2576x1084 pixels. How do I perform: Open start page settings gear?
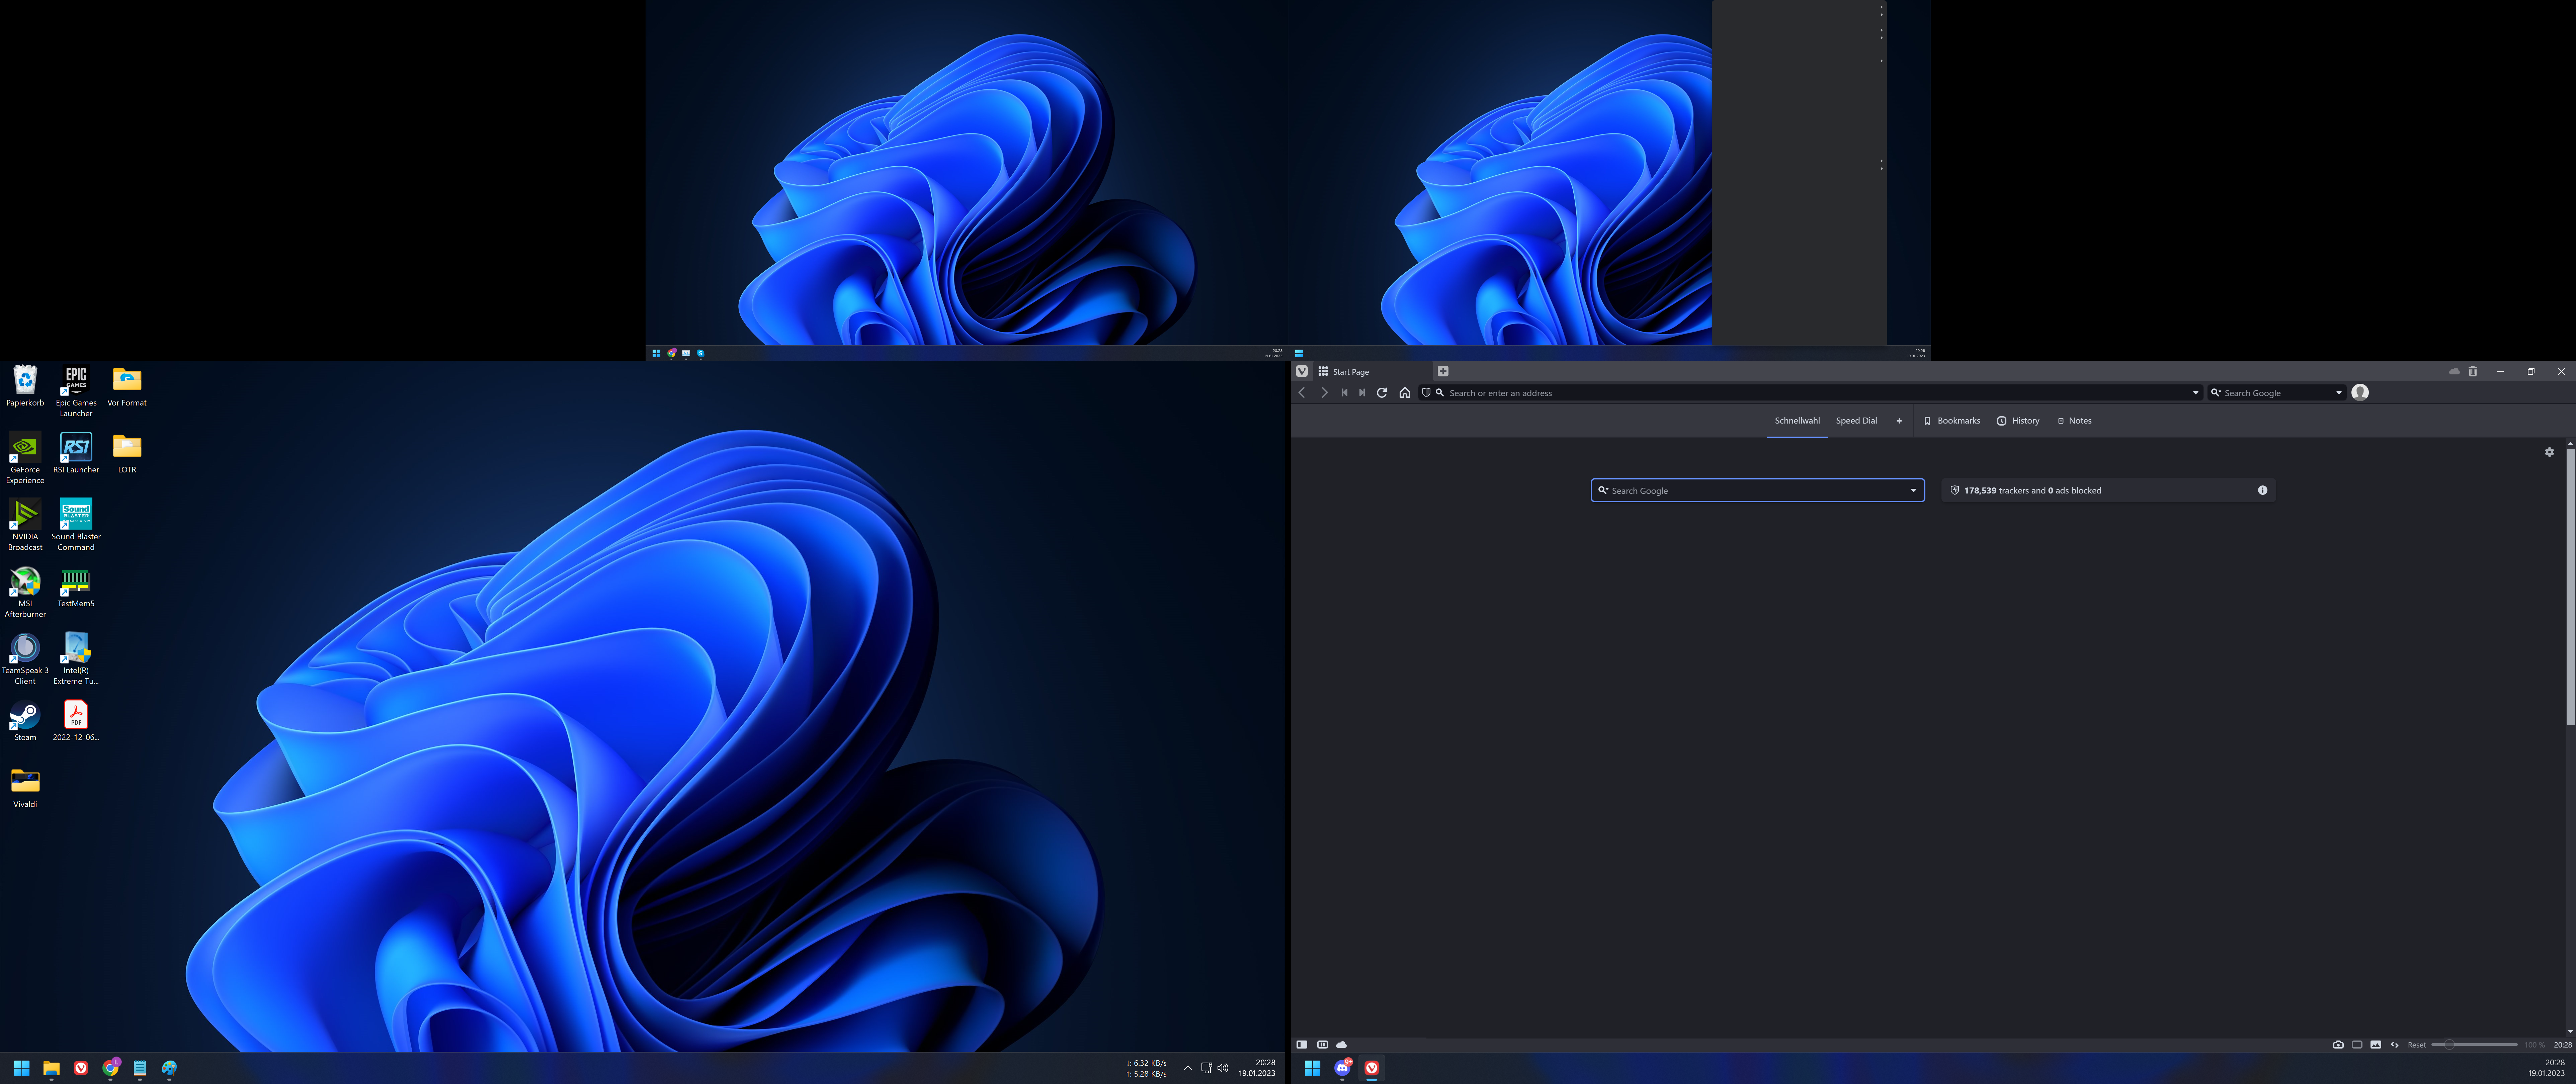2549,452
